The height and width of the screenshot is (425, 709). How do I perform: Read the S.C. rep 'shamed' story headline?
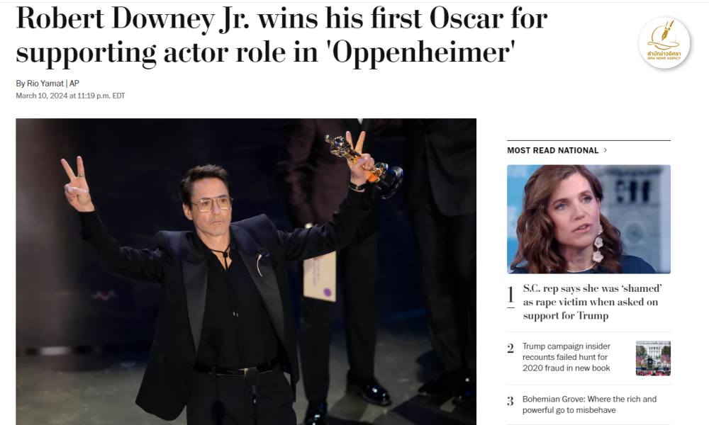click(592, 302)
